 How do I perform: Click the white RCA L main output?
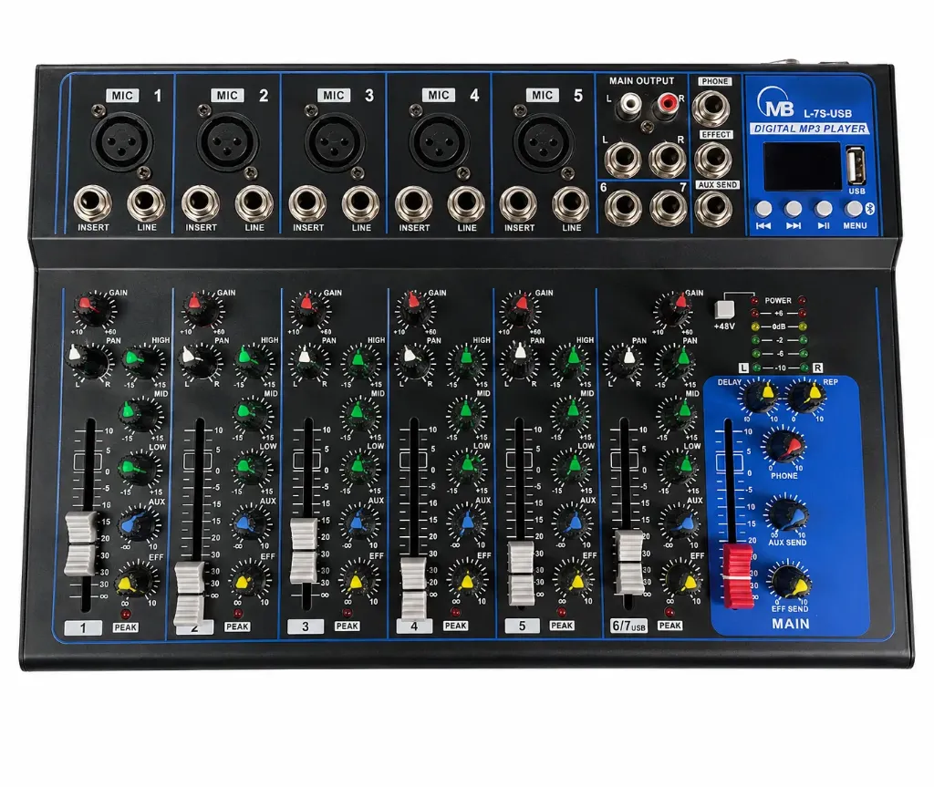click(628, 106)
